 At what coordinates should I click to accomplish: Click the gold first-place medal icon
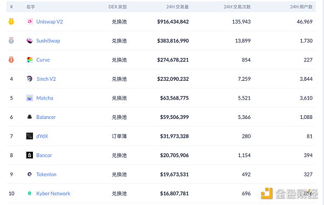click(11, 21)
